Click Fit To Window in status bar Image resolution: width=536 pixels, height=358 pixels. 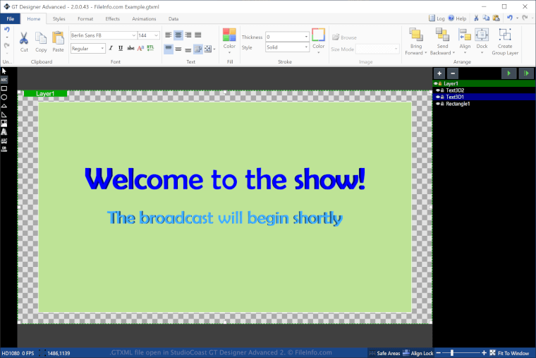point(509,353)
